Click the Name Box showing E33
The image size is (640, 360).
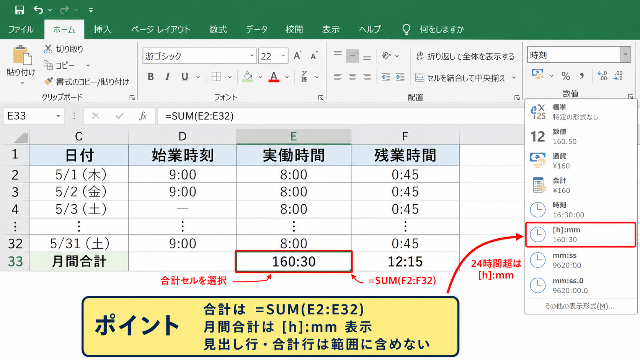tap(33, 116)
